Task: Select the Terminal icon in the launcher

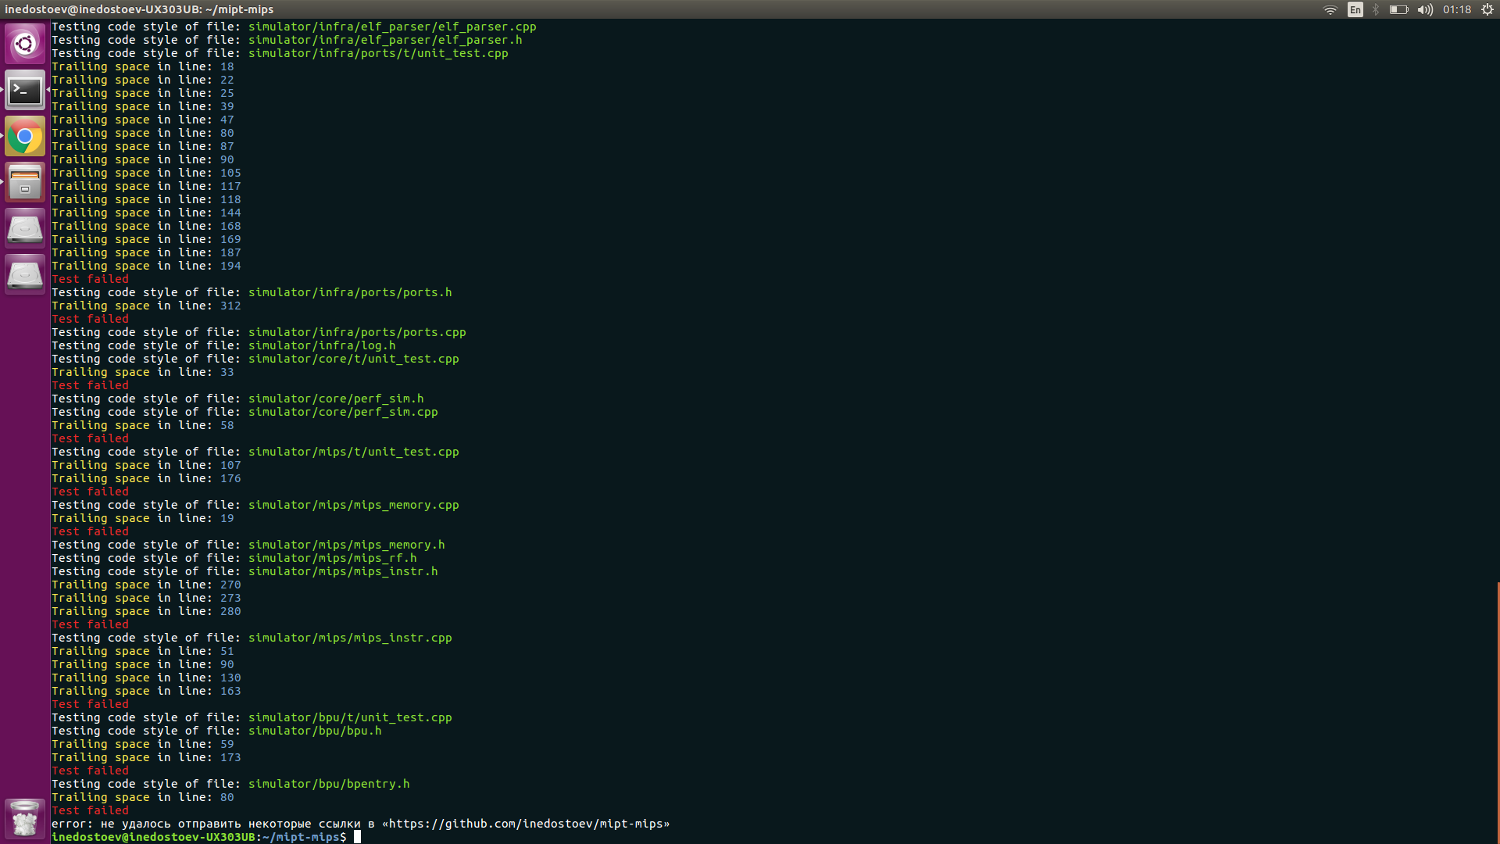Action: [x=25, y=90]
